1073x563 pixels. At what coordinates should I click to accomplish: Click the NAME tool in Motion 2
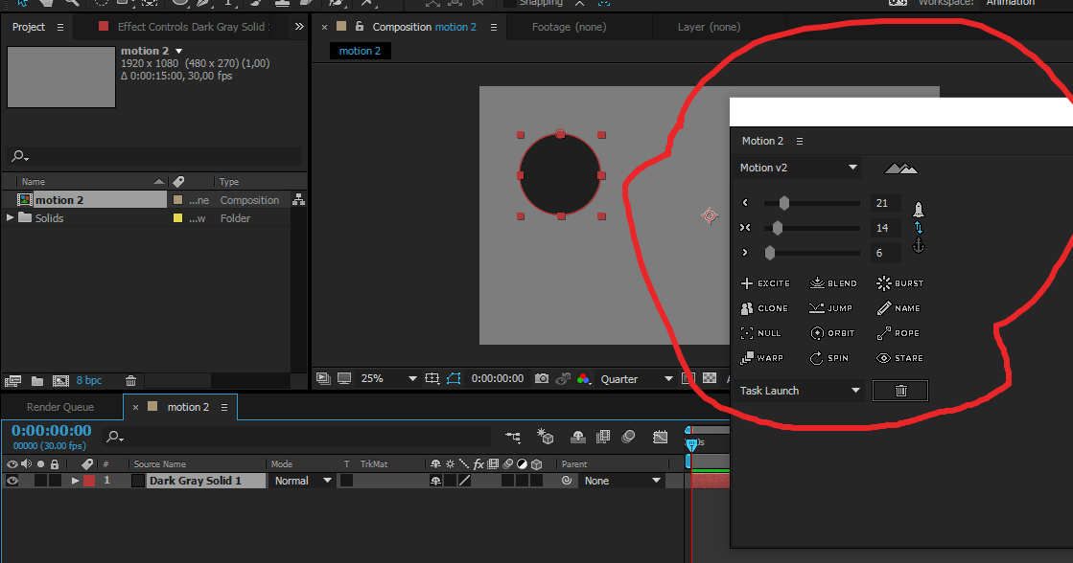[x=898, y=308]
